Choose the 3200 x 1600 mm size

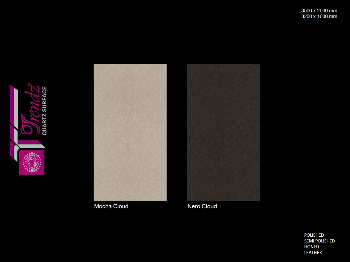[x=319, y=16]
